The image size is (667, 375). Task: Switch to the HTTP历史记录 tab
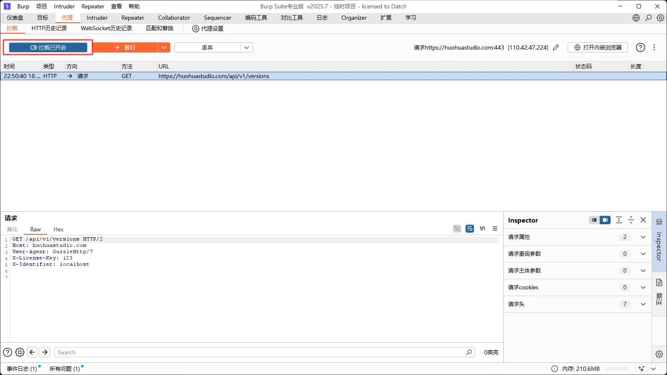49,28
